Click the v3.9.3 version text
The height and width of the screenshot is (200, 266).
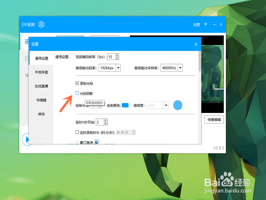click(218, 148)
